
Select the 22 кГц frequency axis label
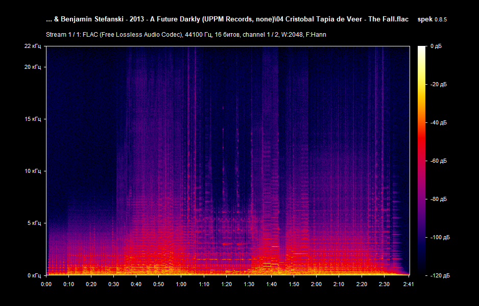pos(34,45)
